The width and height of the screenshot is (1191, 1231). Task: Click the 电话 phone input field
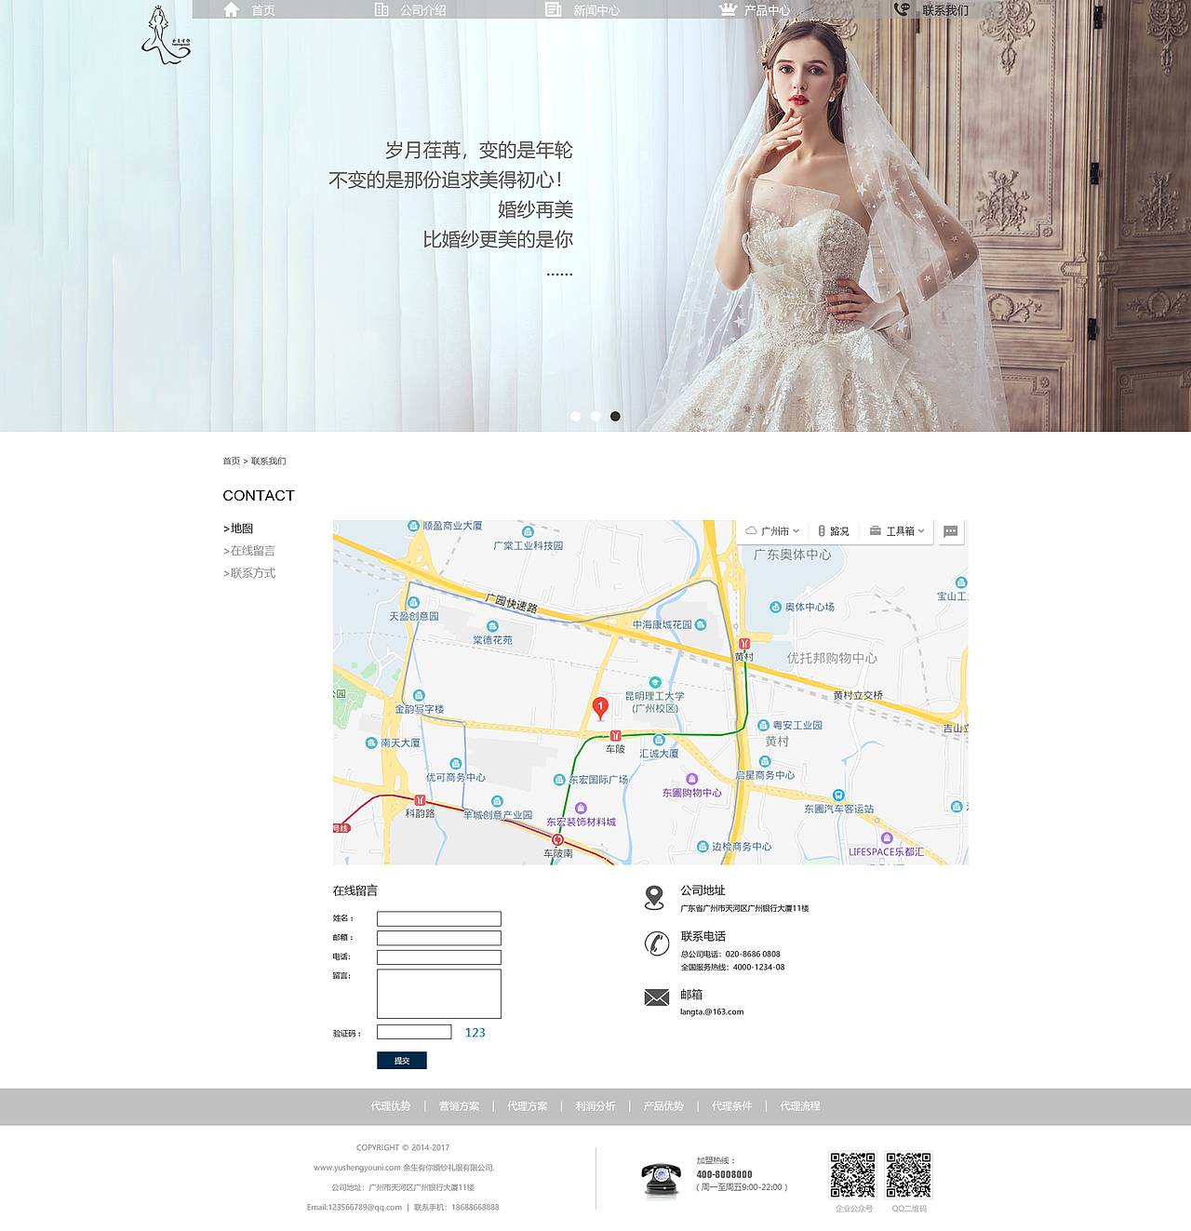pyautogui.click(x=439, y=957)
